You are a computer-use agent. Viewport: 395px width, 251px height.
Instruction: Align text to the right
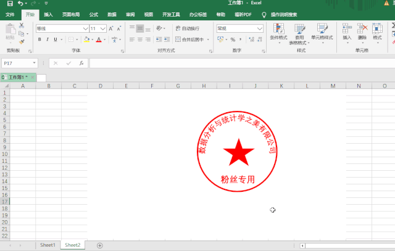point(148,39)
